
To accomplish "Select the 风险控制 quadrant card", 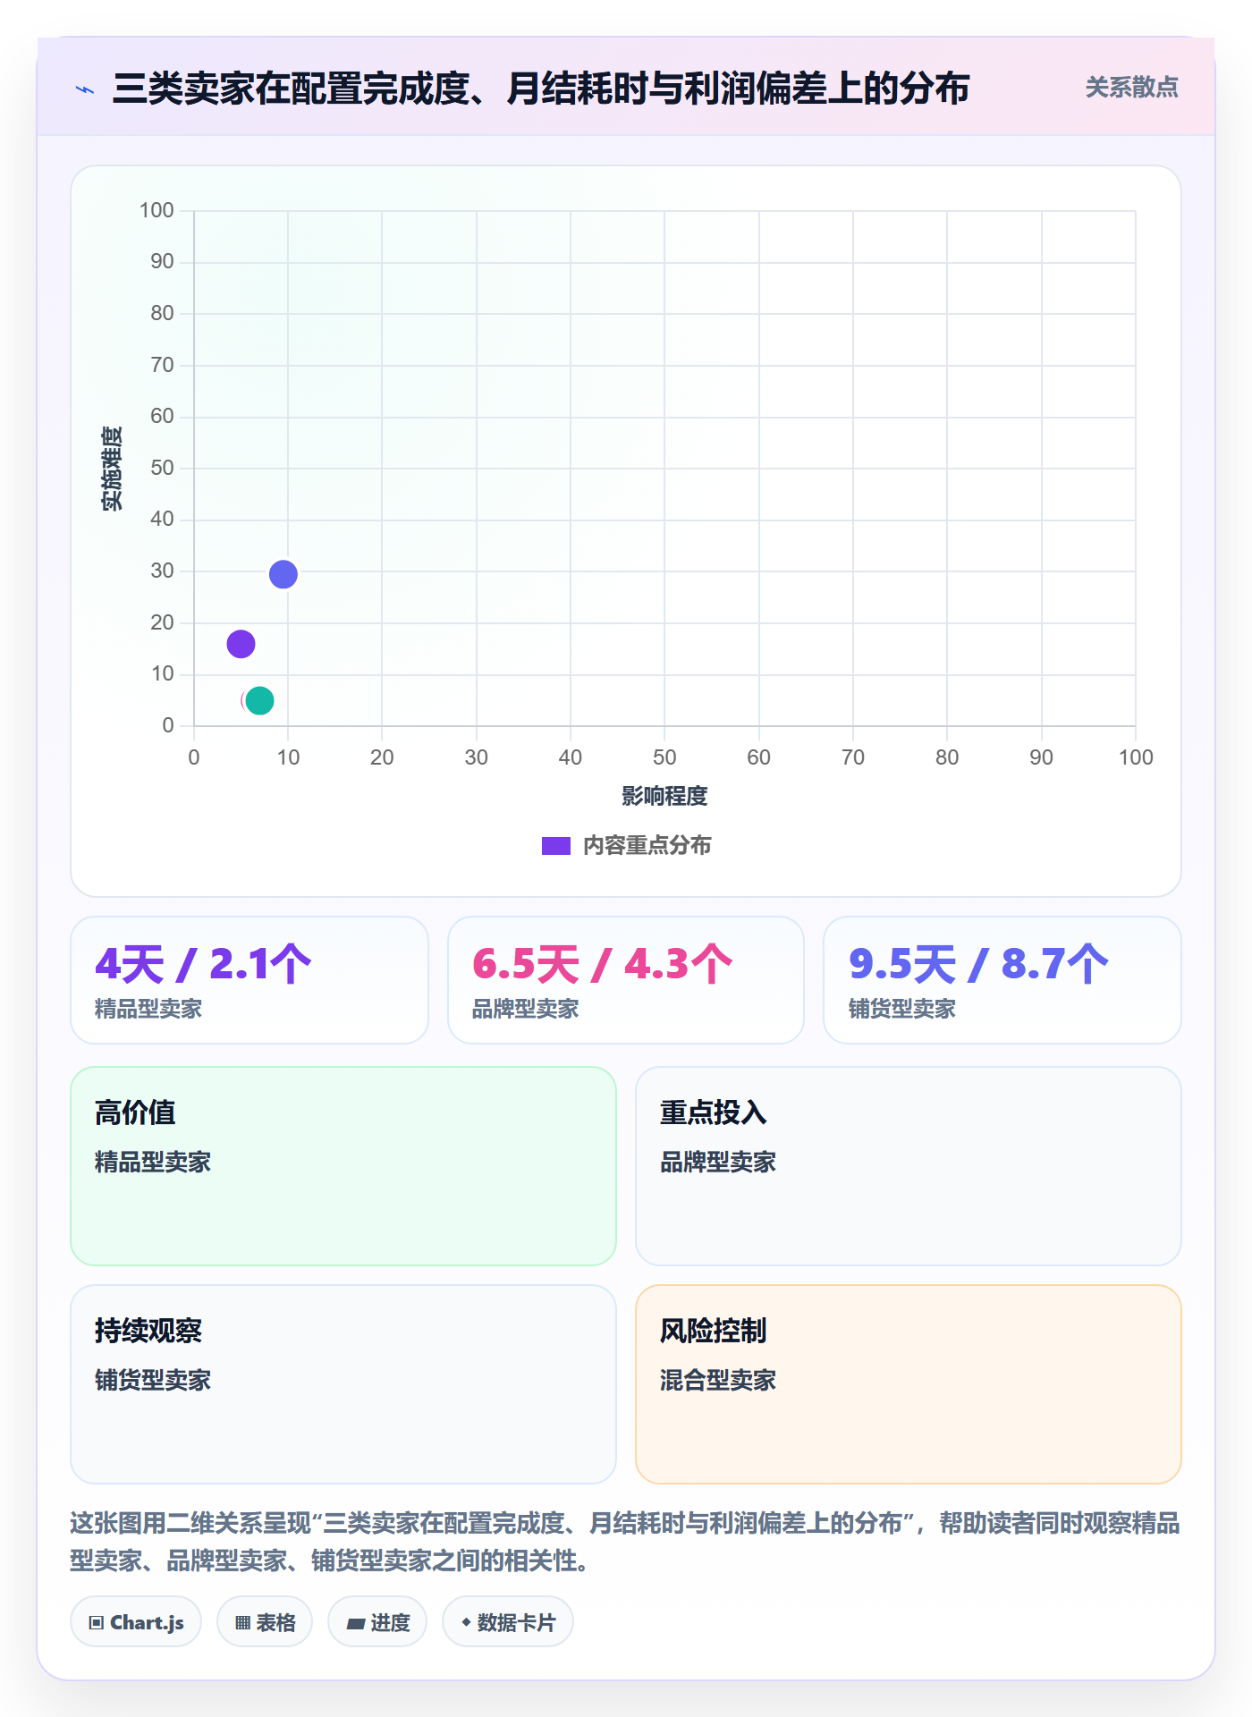I will click(909, 1384).
